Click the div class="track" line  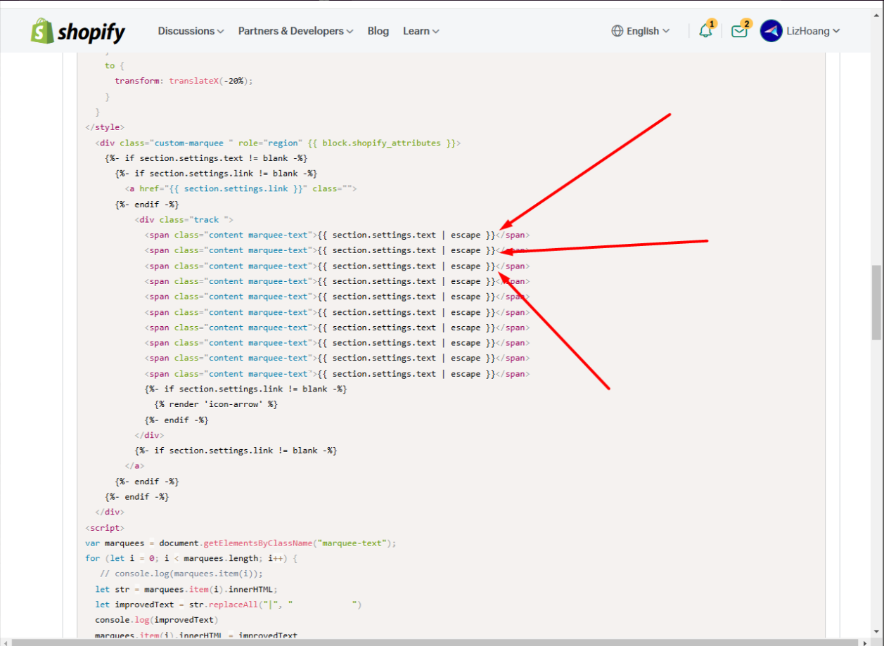click(x=184, y=219)
